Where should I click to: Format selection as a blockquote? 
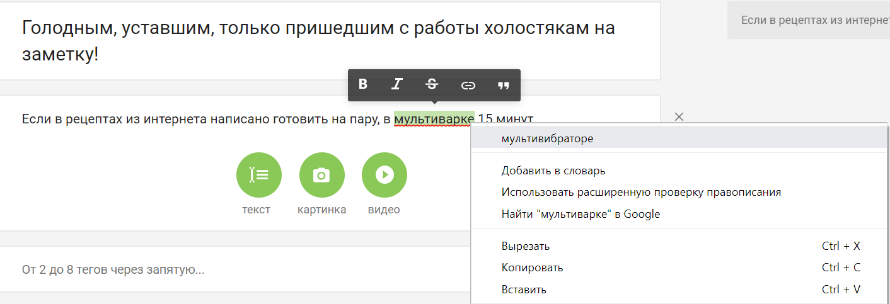pyautogui.click(x=503, y=85)
